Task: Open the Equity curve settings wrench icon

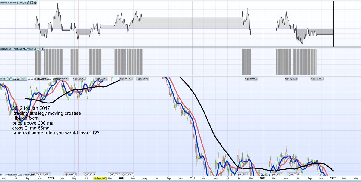Action: 29,2
